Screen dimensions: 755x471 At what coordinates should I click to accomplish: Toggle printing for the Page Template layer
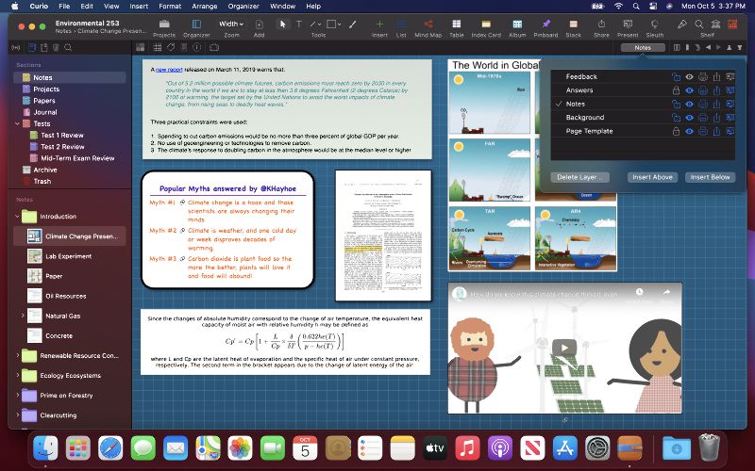point(704,131)
